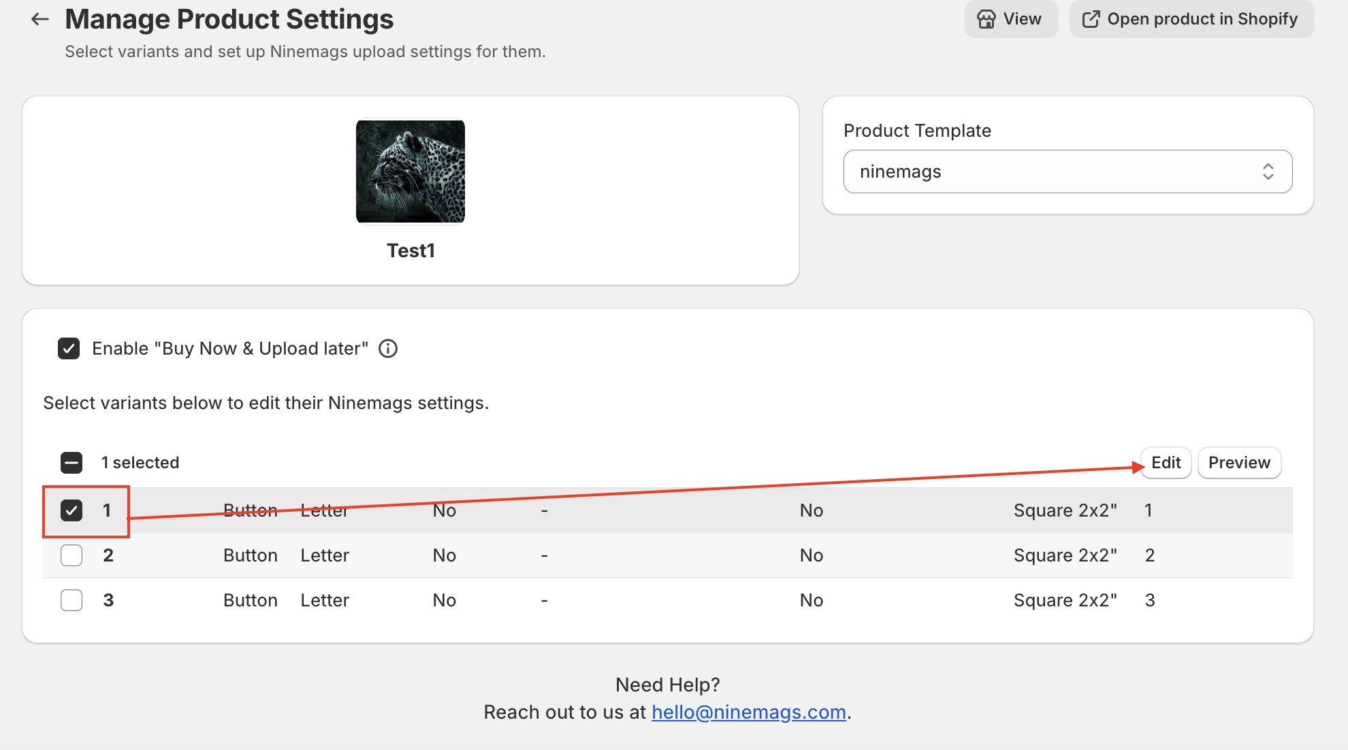Click the View button
1348x750 pixels.
[1011, 19]
